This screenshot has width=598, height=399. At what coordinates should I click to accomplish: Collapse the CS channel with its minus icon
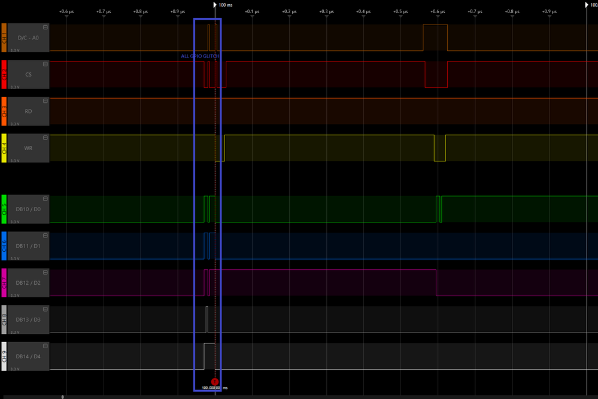(x=45, y=64)
